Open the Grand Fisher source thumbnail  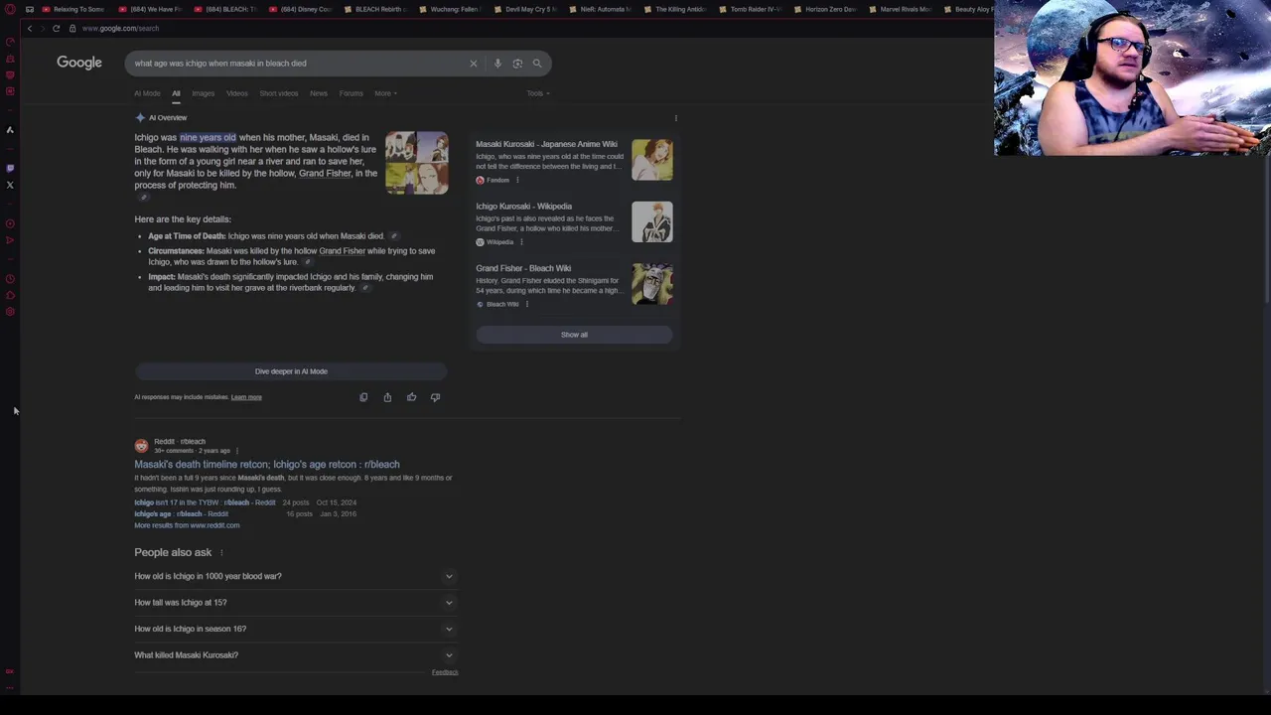[x=652, y=284]
